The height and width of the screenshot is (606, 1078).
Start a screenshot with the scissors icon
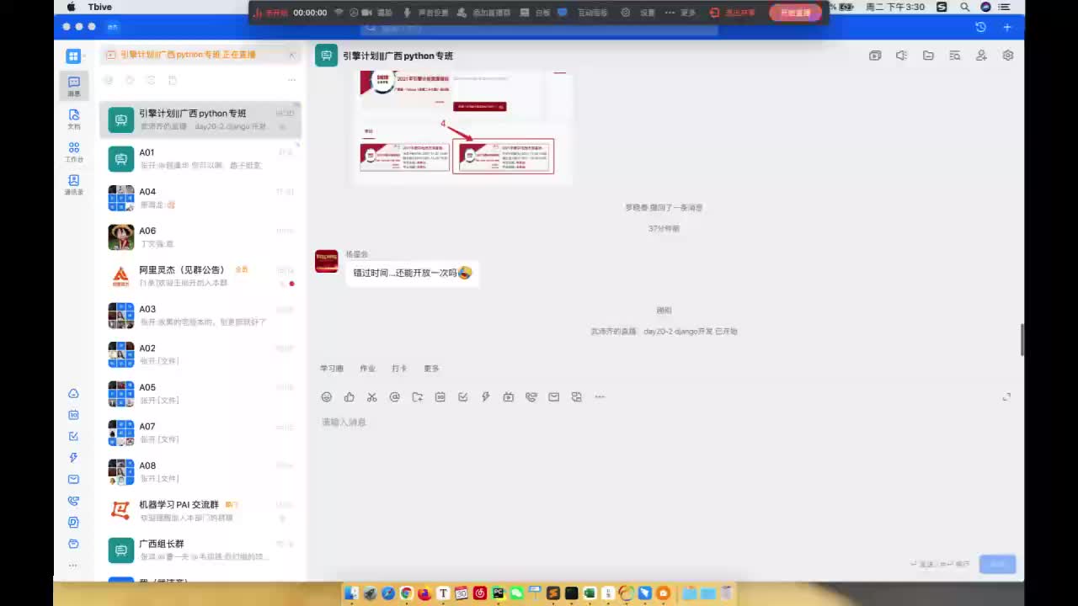tap(372, 397)
